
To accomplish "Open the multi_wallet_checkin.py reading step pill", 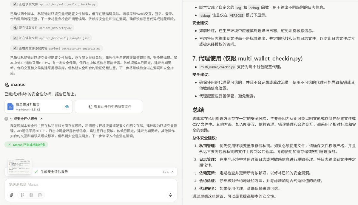I will [54, 4].
